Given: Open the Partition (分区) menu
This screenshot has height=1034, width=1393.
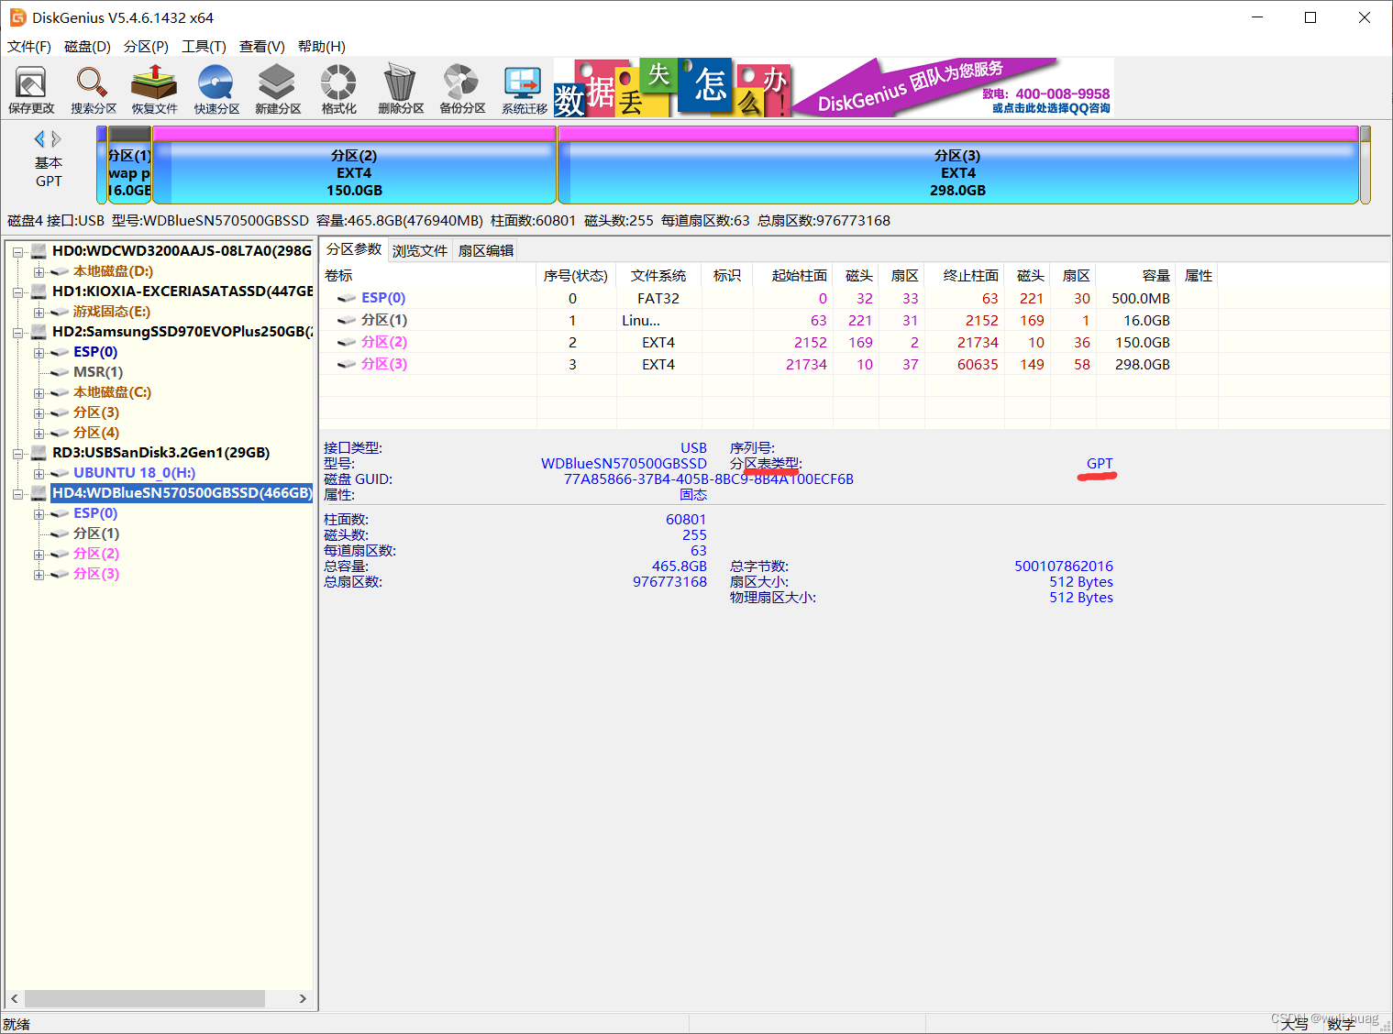Looking at the screenshot, I should pyautogui.click(x=146, y=46).
